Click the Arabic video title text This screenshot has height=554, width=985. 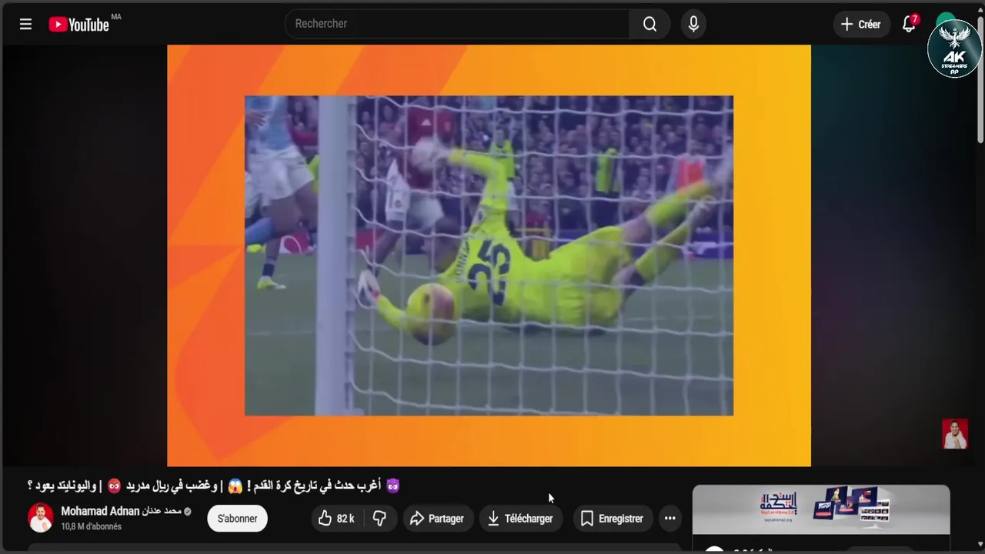(214, 486)
